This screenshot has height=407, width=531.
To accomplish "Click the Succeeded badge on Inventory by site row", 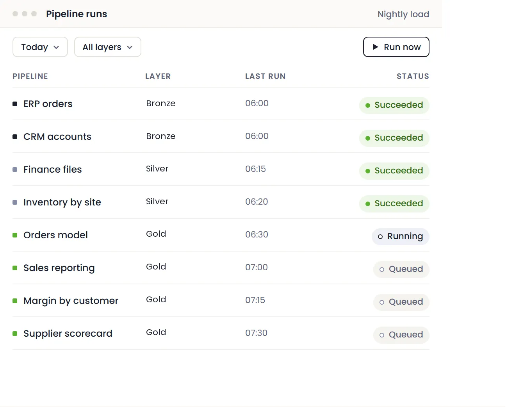I will [x=394, y=203].
